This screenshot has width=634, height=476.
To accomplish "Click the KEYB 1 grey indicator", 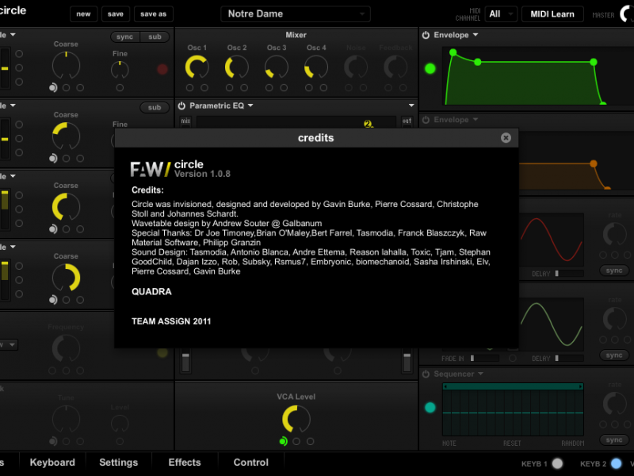I will coord(557,463).
